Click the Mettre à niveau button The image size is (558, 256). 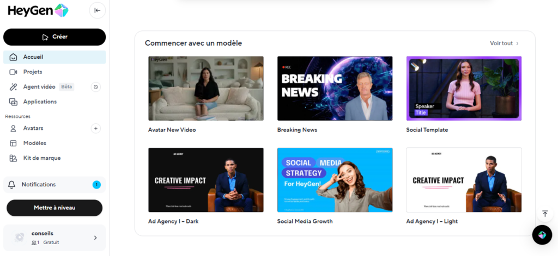pos(54,208)
